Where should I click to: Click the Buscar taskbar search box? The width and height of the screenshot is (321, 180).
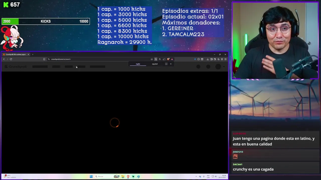pyautogui.click(x=107, y=176)
